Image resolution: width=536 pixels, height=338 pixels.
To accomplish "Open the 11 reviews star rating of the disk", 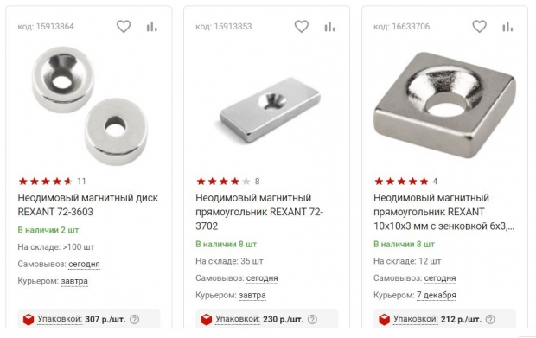I will pyautogui.click(x=52, y=182).
